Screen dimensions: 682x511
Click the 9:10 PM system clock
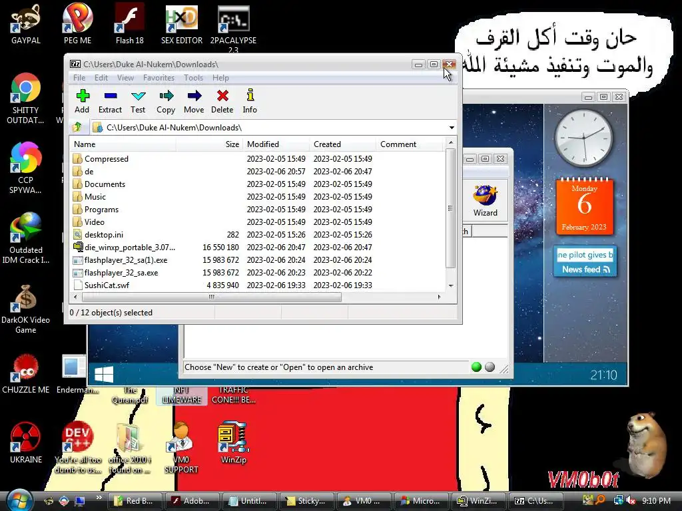pos(656,500)
